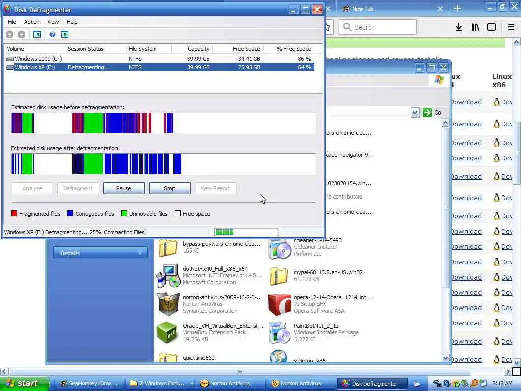
Task: Click the rightmost Disk Defragmenter toolbar icon
Action: click(x=65, y=34)
